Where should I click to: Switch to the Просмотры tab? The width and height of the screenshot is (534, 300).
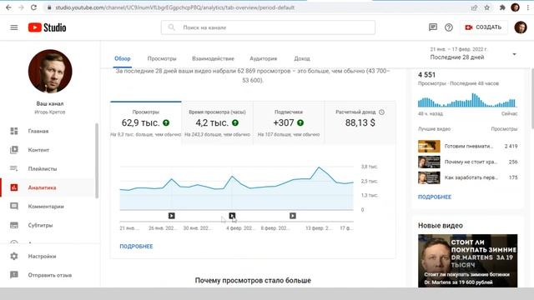coord(162,58)
